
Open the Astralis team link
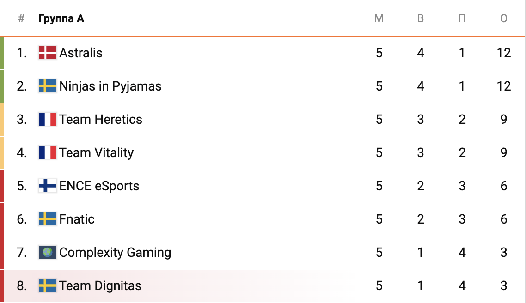(x=81, y=53)
